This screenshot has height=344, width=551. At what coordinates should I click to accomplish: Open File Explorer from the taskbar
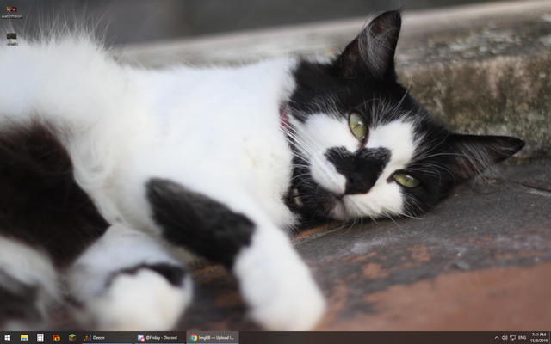click(x=24, y=338)
